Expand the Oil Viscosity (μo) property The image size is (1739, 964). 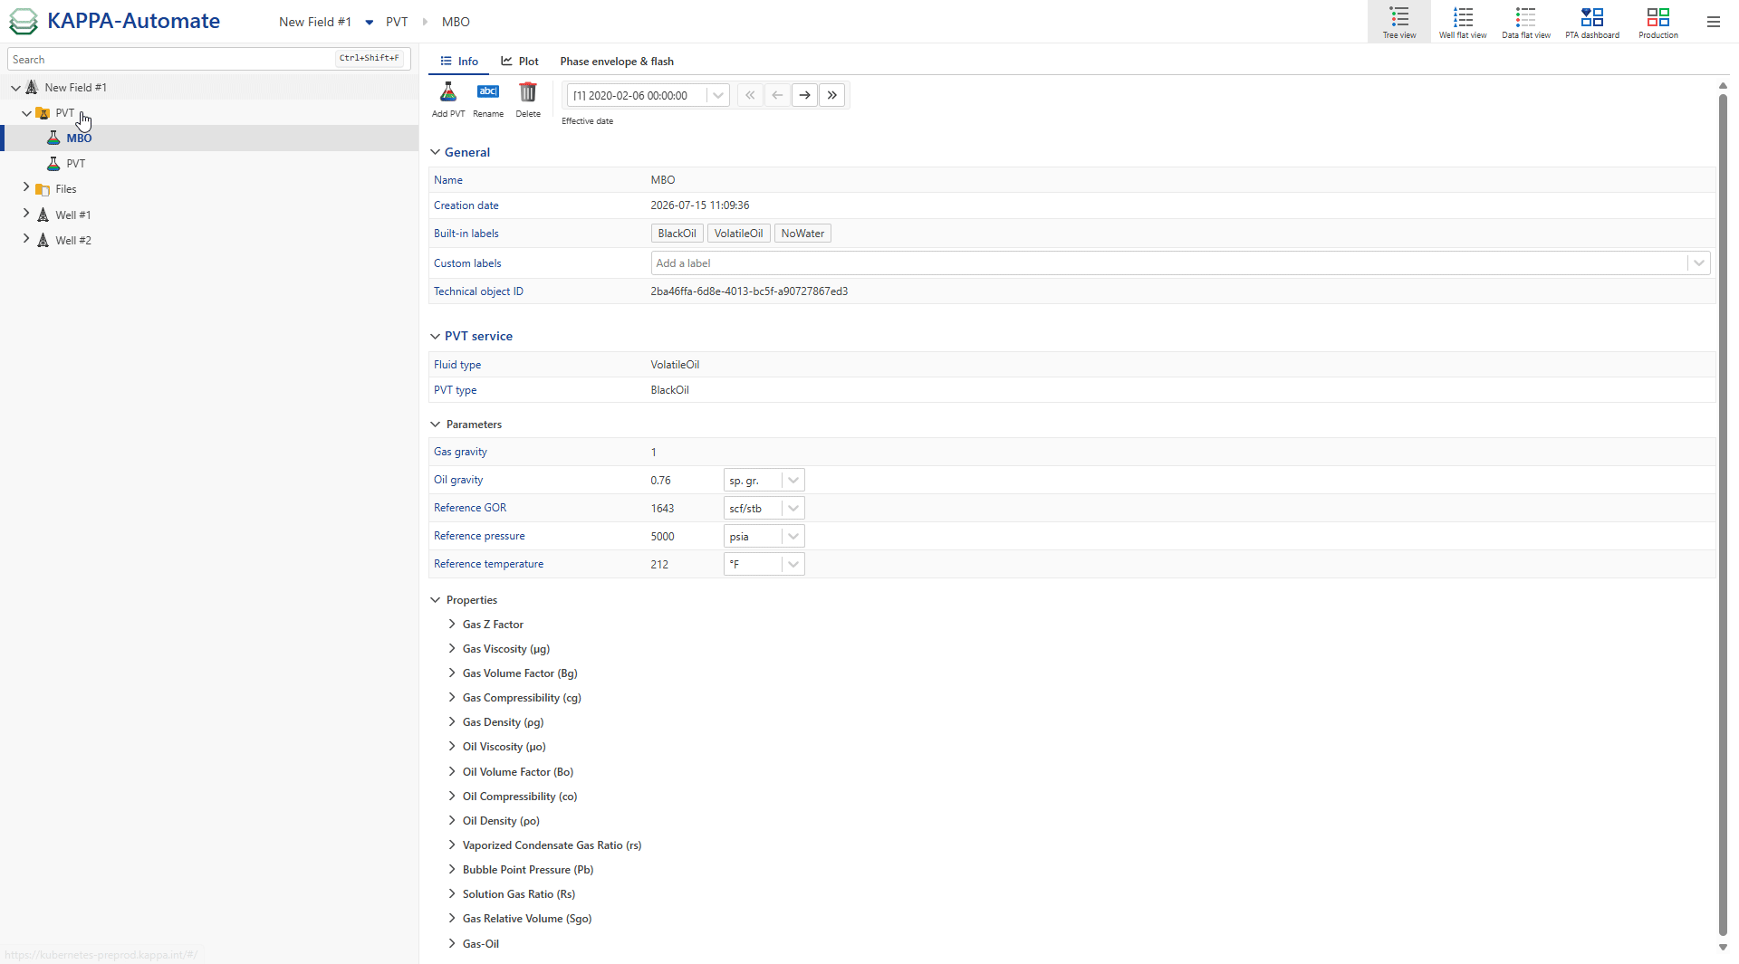point(452,747)
